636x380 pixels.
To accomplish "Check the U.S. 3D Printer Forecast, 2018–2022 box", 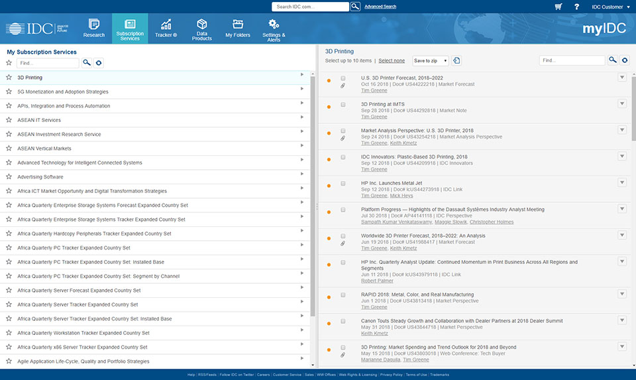I will [x=343, y=78].
